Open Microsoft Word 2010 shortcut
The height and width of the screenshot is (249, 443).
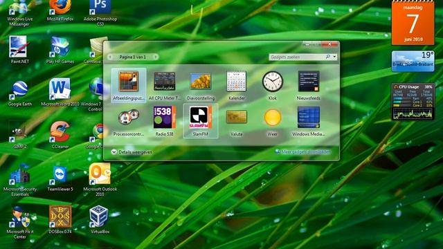60,93
